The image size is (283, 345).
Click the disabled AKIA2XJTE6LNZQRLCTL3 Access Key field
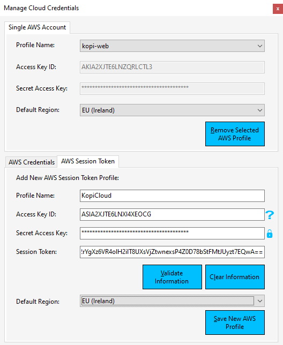[172, 67]
